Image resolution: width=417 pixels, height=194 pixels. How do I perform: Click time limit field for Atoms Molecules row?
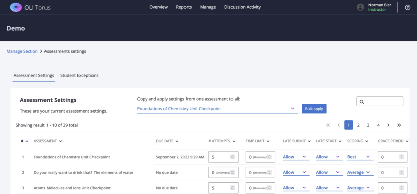[x=260, y=188]
